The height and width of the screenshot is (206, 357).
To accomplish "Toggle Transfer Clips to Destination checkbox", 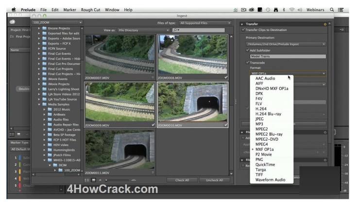I will click(x=243, y=30).
